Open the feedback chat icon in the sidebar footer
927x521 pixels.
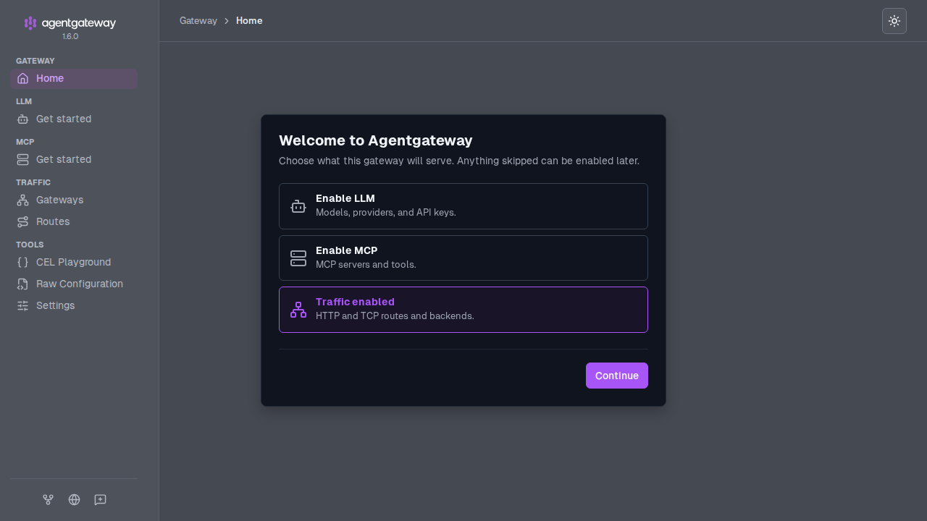click(x=100, y=499)
